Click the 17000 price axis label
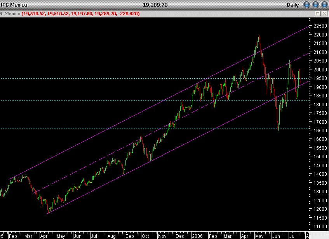The width and height of the screenshot is (329, 239). coord(320,122)
